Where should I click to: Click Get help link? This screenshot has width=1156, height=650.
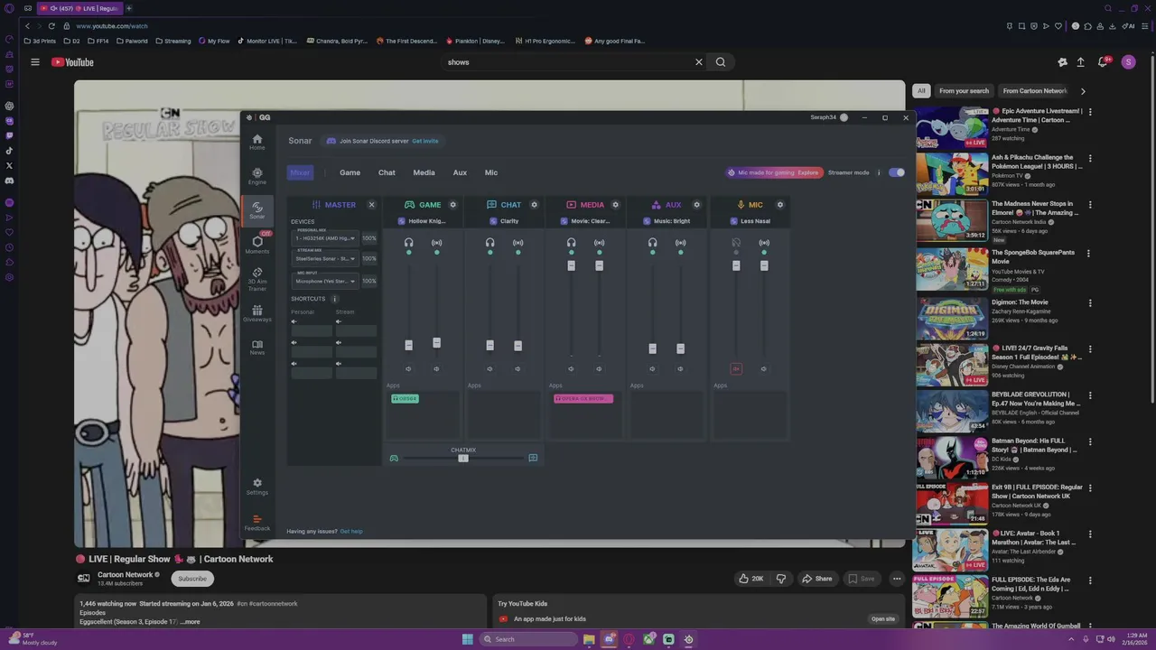point(351,532)
